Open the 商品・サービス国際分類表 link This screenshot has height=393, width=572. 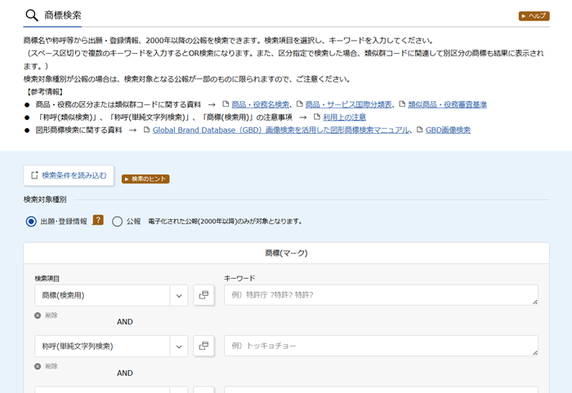(x=348, y=105)
